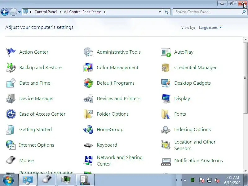Click the Keyboard link text
Image resolution: width=248 pixels, height=186 pixels.
point(107,145)
